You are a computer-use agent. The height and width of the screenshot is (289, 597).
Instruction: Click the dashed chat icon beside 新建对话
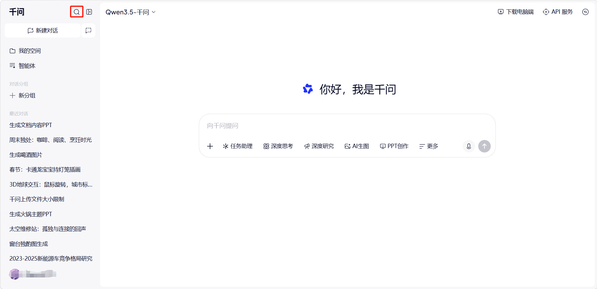coord(88,30)
